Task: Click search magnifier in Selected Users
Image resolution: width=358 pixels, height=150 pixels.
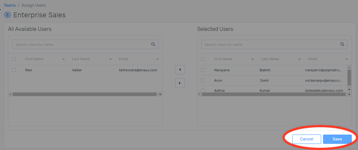Action: pos(342,44)
